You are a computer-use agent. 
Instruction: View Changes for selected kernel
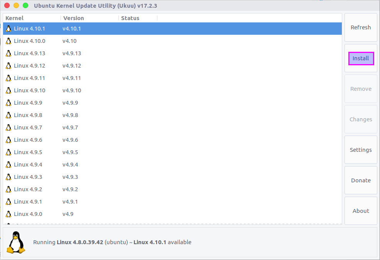361,119
